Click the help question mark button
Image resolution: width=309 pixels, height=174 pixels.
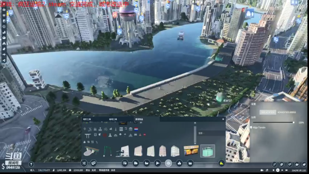click(x=31, y=164)
